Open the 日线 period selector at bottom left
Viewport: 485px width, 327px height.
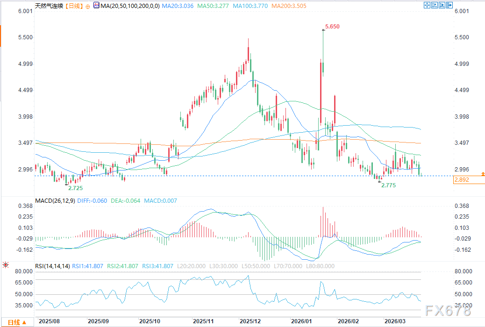(x=17, y=322)
